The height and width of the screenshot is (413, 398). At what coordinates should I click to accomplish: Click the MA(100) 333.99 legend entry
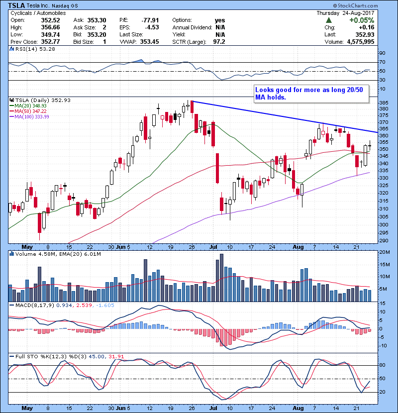29,117
